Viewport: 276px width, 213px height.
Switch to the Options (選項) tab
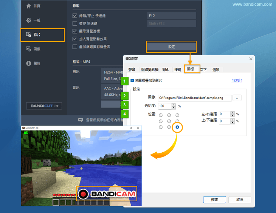tap(216, 70)
